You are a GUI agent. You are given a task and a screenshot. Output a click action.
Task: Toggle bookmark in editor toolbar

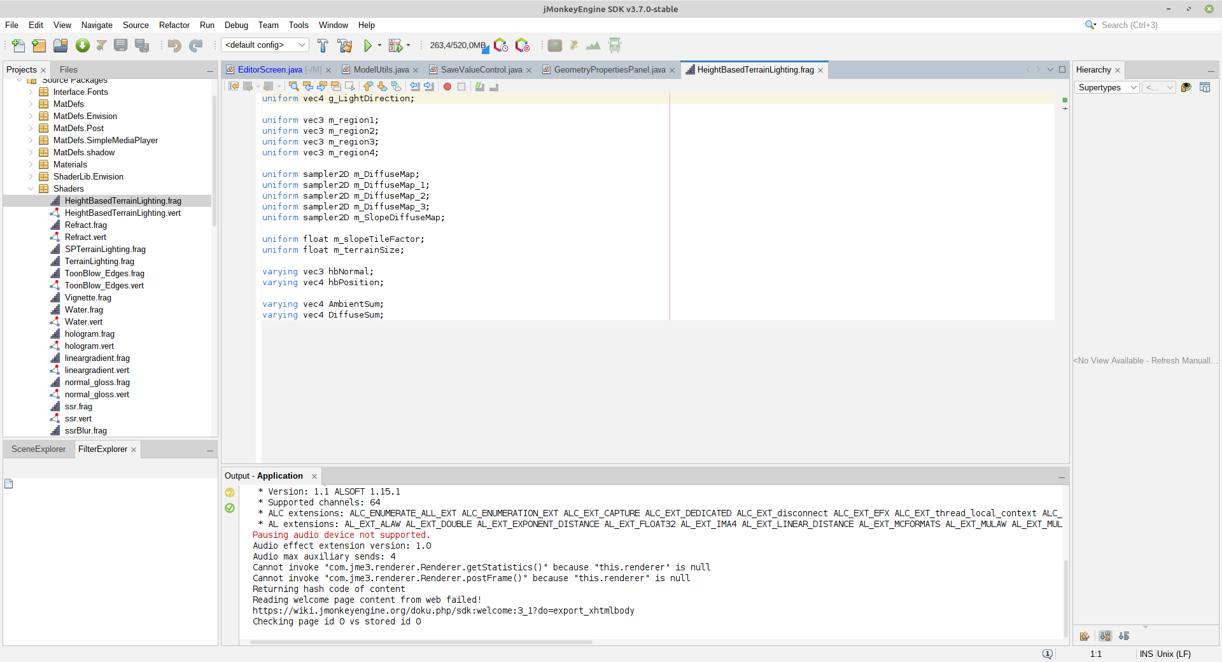[x=396, y=86]
